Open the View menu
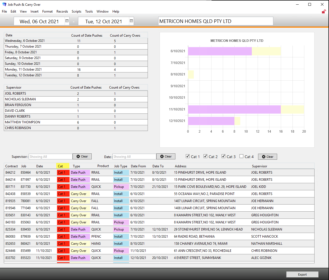 [x=23, y=11]
